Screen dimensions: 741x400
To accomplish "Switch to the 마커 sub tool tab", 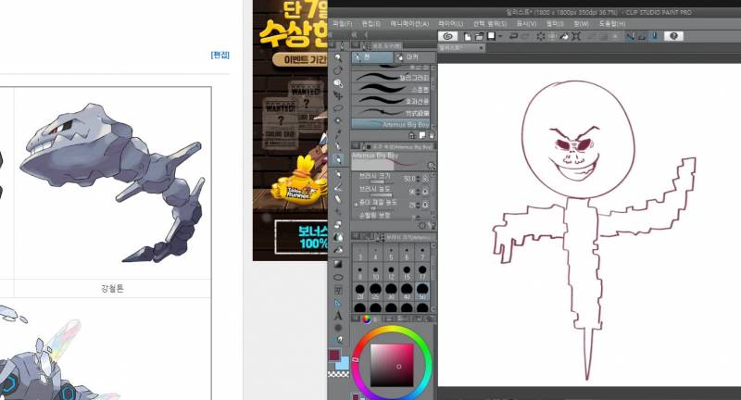I will pos(414,57).
